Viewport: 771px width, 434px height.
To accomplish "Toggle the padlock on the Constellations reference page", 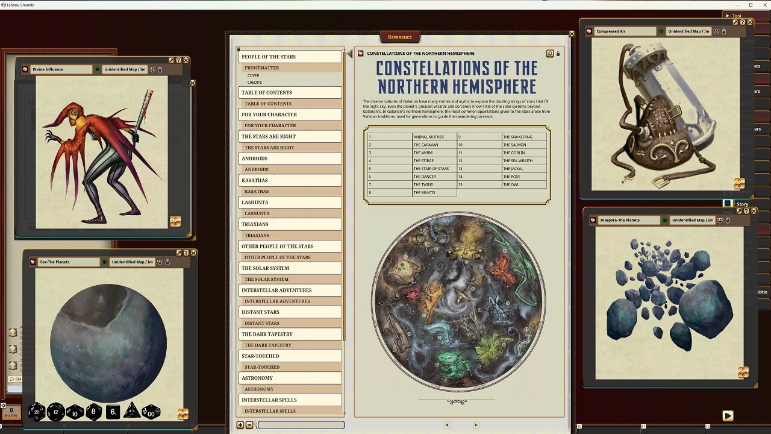I will [x=558, y=54].
